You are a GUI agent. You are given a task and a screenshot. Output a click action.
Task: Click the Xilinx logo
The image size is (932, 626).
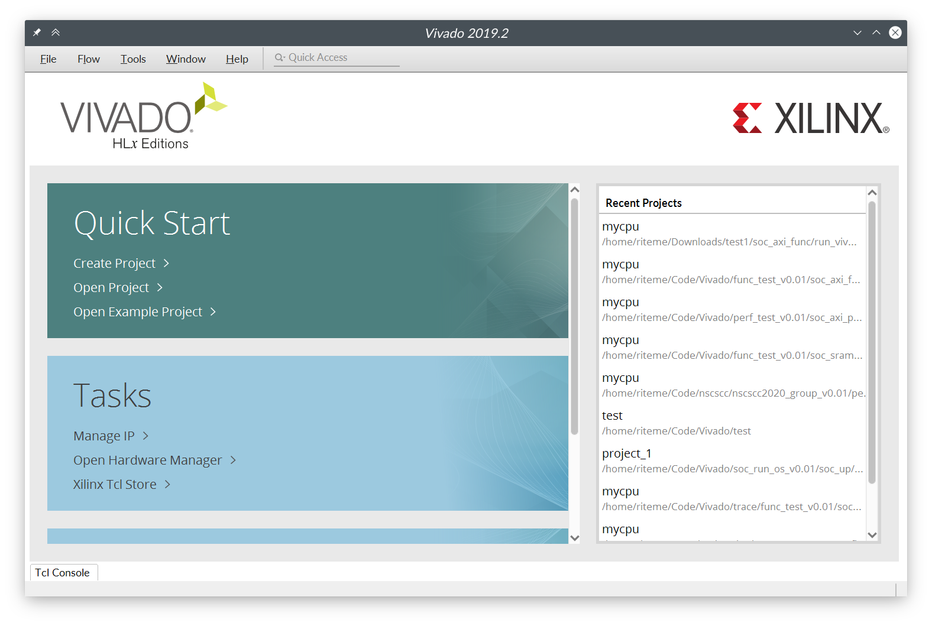click(x=811, y=118)
